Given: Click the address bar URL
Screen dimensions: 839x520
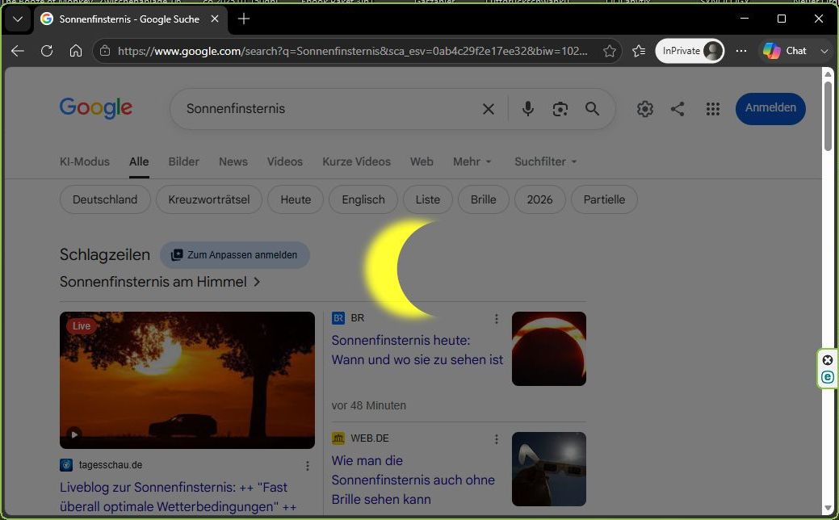Looking at the screenshot, I should 353,52.
